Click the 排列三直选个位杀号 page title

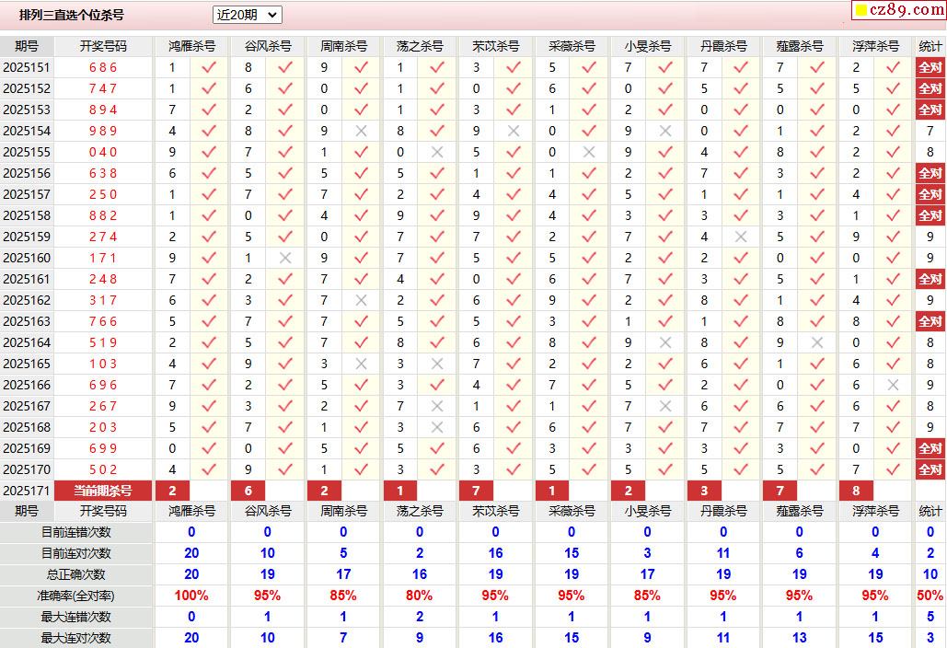point(71,15)
